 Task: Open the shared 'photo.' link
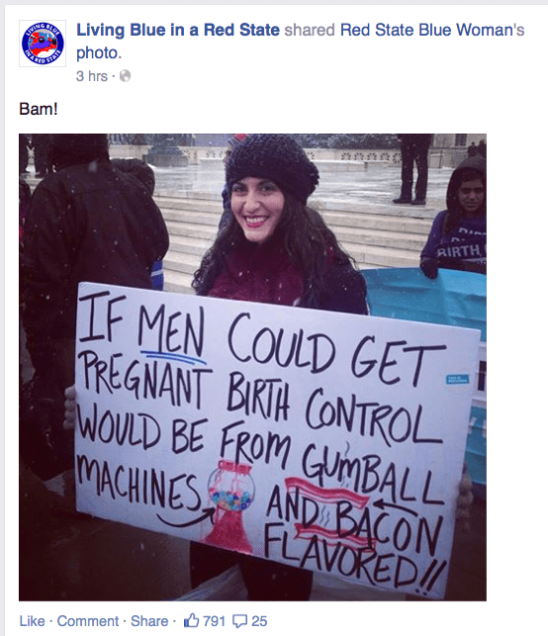(99, 52)
